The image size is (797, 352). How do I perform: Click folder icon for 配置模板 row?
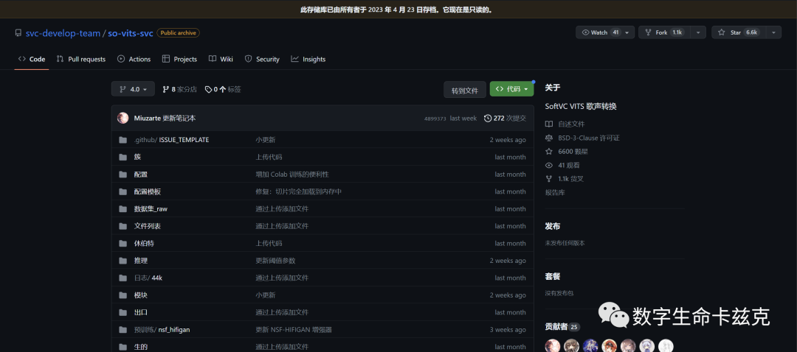123,191
